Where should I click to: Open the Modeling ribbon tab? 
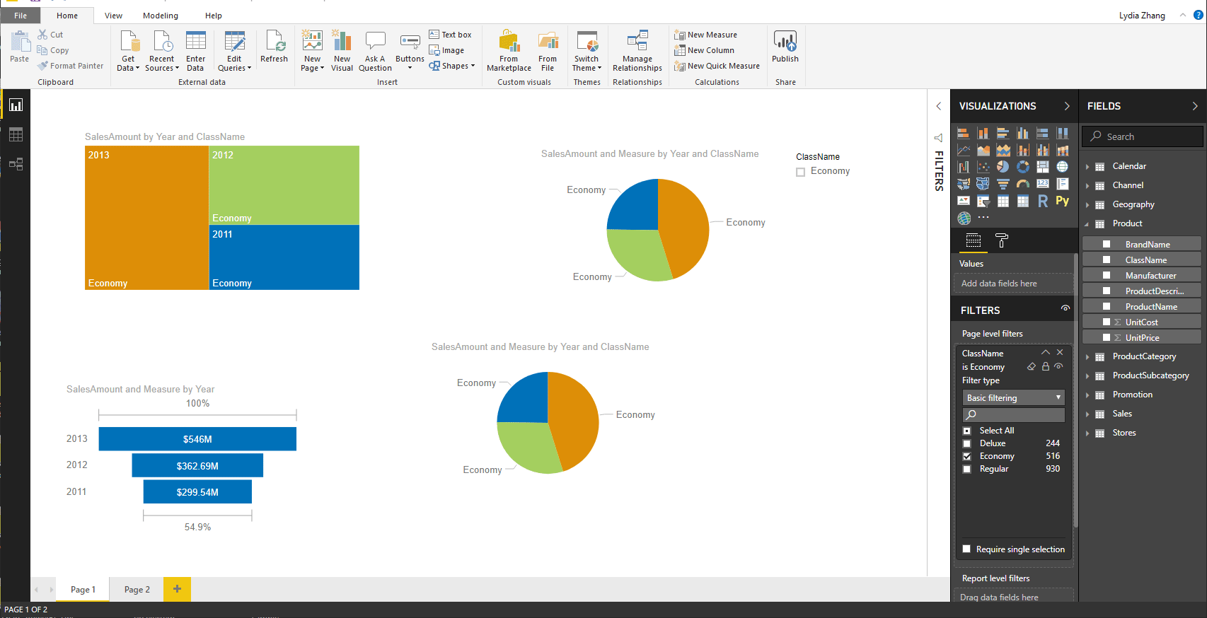[161, 16]
